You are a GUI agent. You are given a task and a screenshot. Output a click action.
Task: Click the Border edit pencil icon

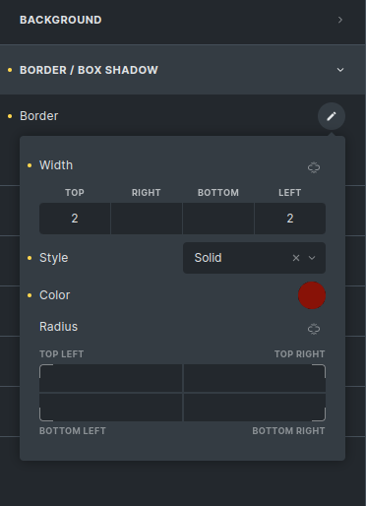(x=332, y=116)
